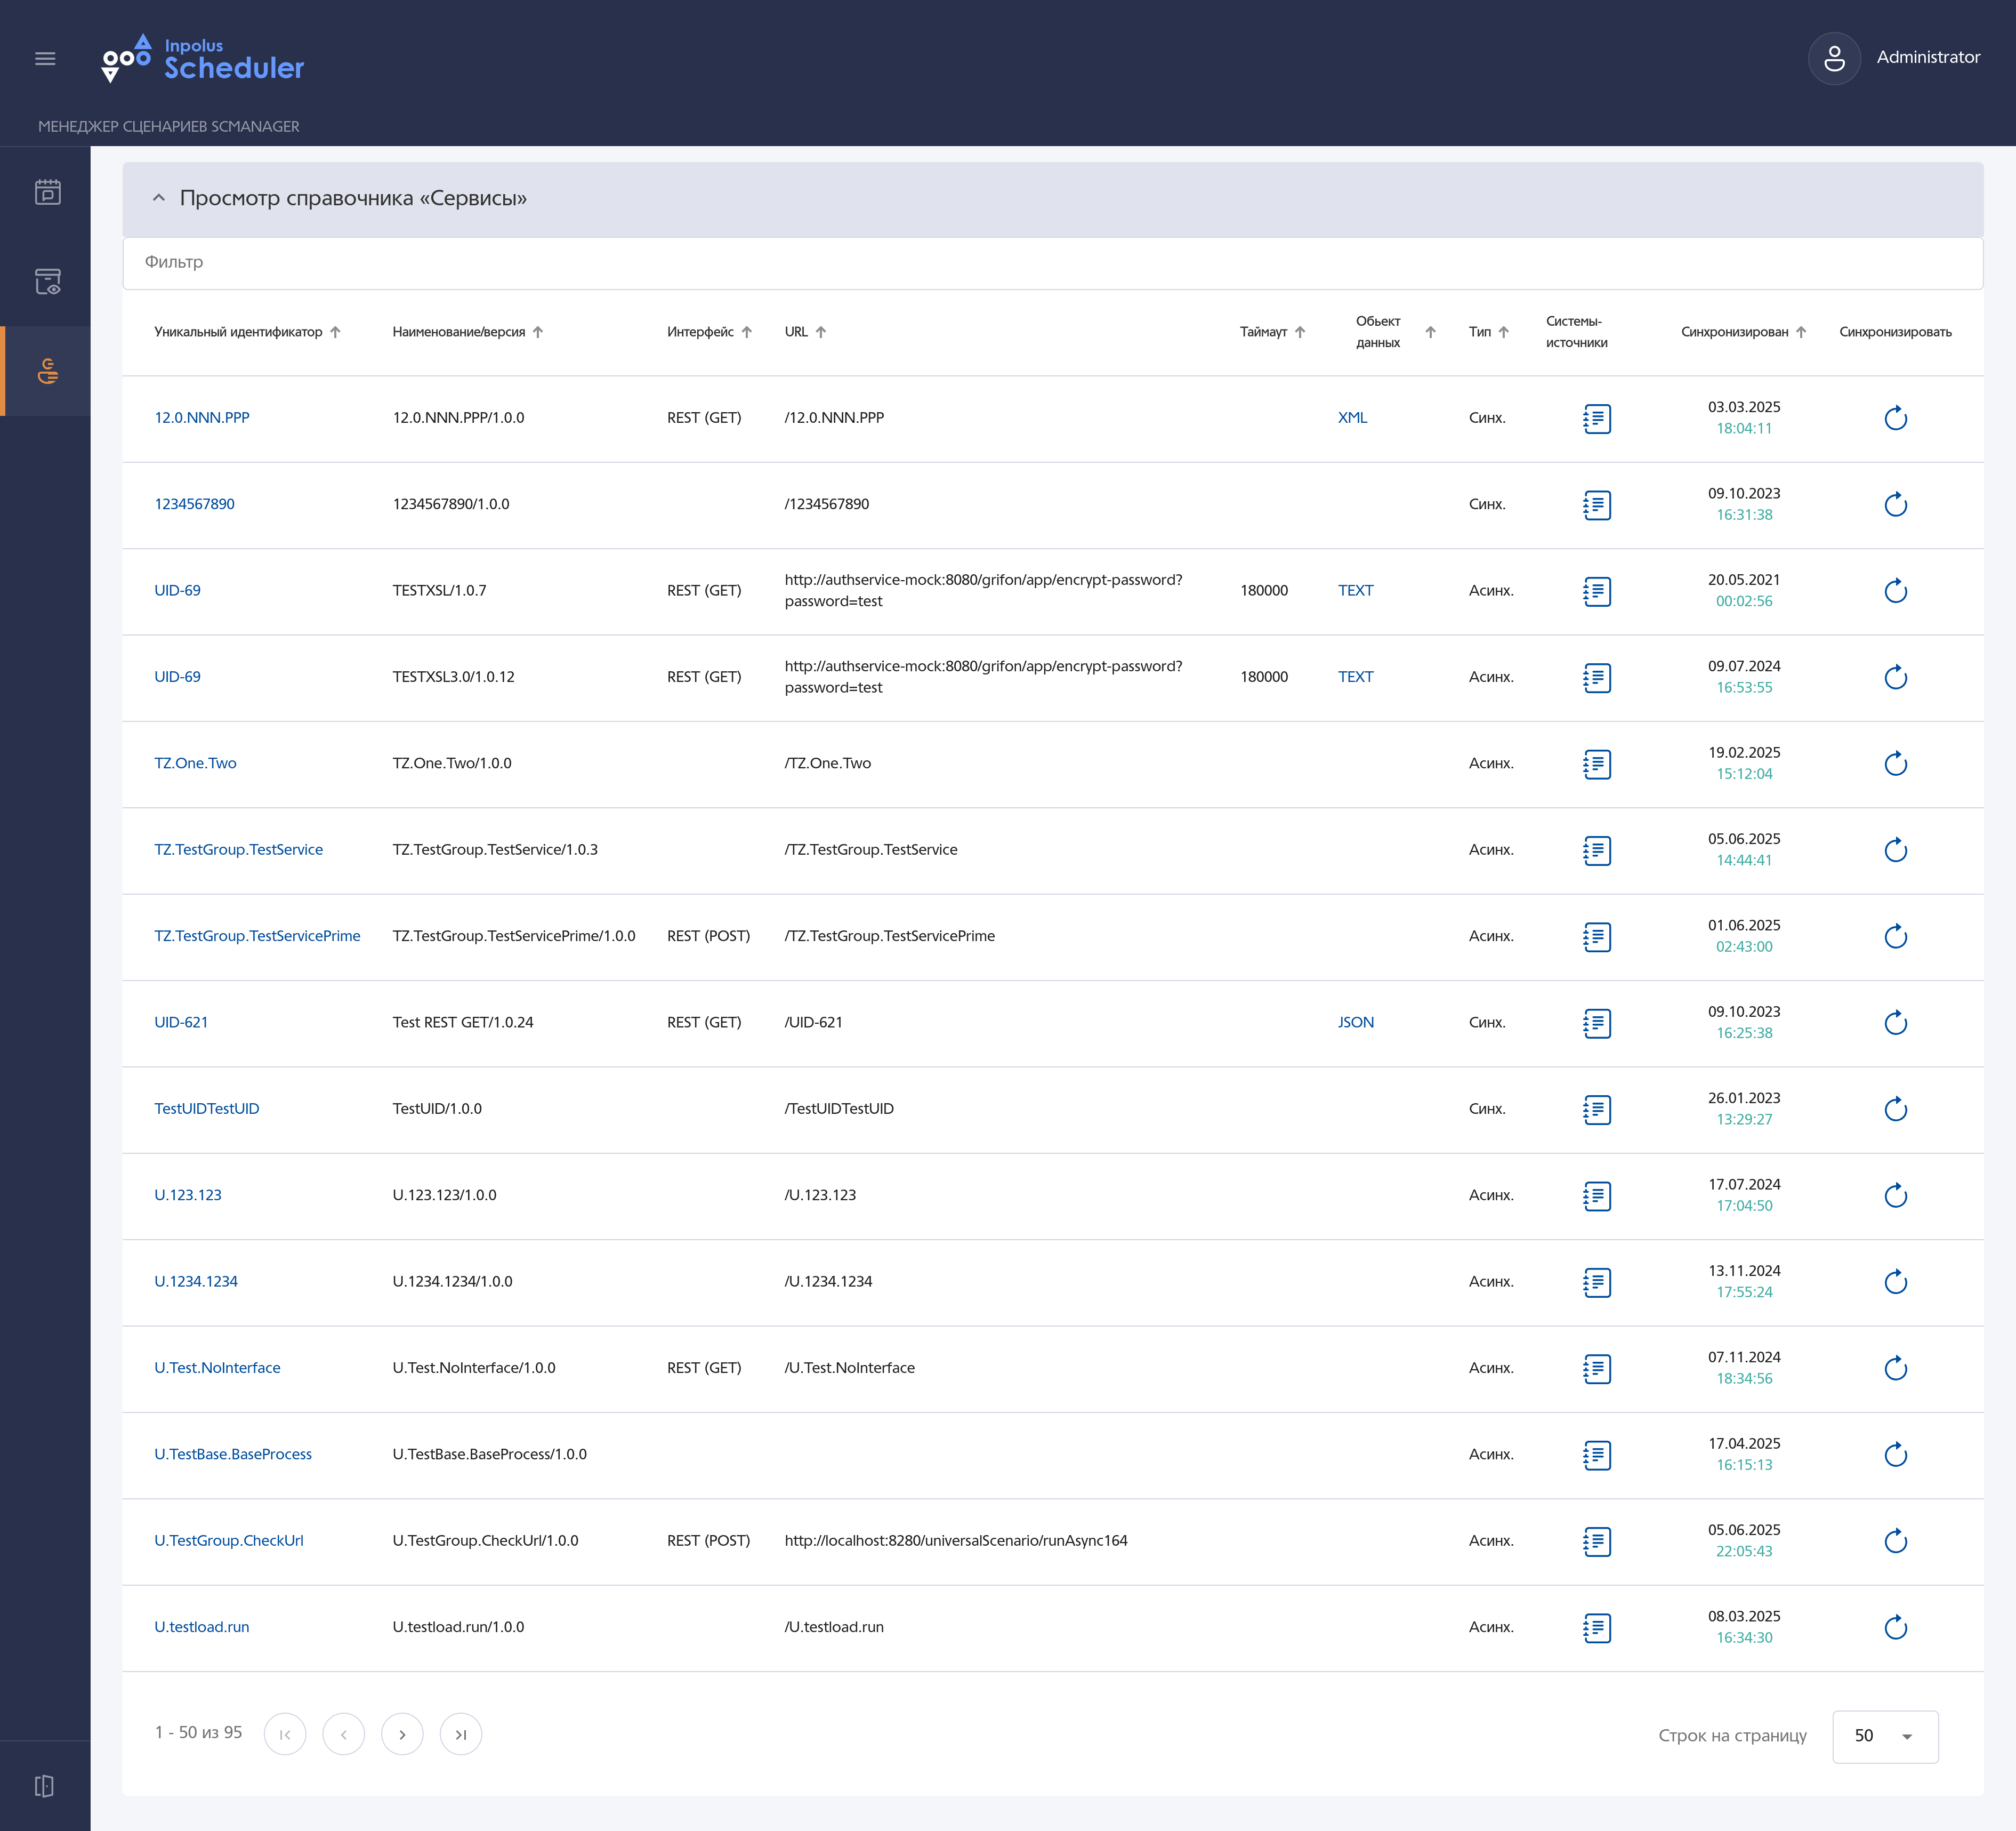Image resolution: width=2016 pixels, height=1831 pixels.
Task: Click the TEXT data object link for TESTXSL/1.0.7
Action: point(1355,590)
